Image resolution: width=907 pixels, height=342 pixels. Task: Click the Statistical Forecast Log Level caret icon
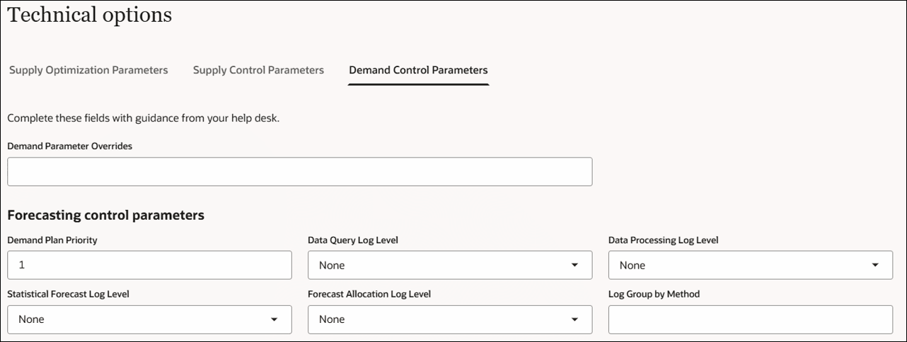(x=274, y=320)
